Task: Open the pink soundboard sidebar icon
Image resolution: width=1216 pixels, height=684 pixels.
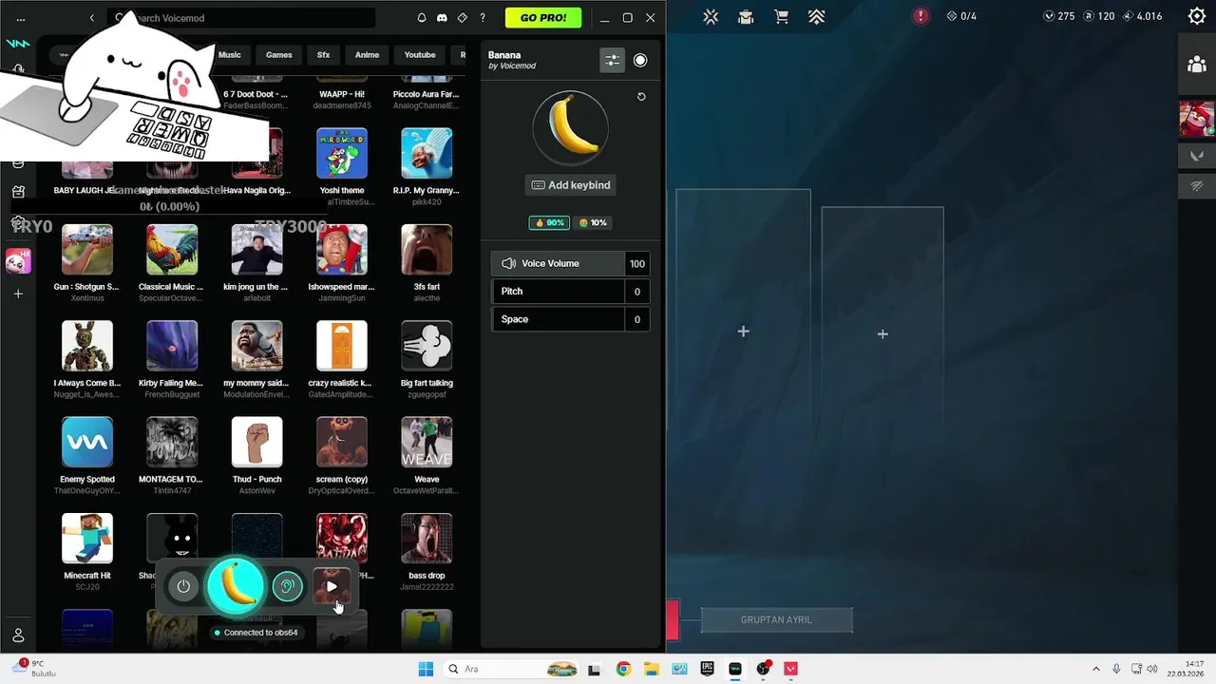Action: (18, 261)
